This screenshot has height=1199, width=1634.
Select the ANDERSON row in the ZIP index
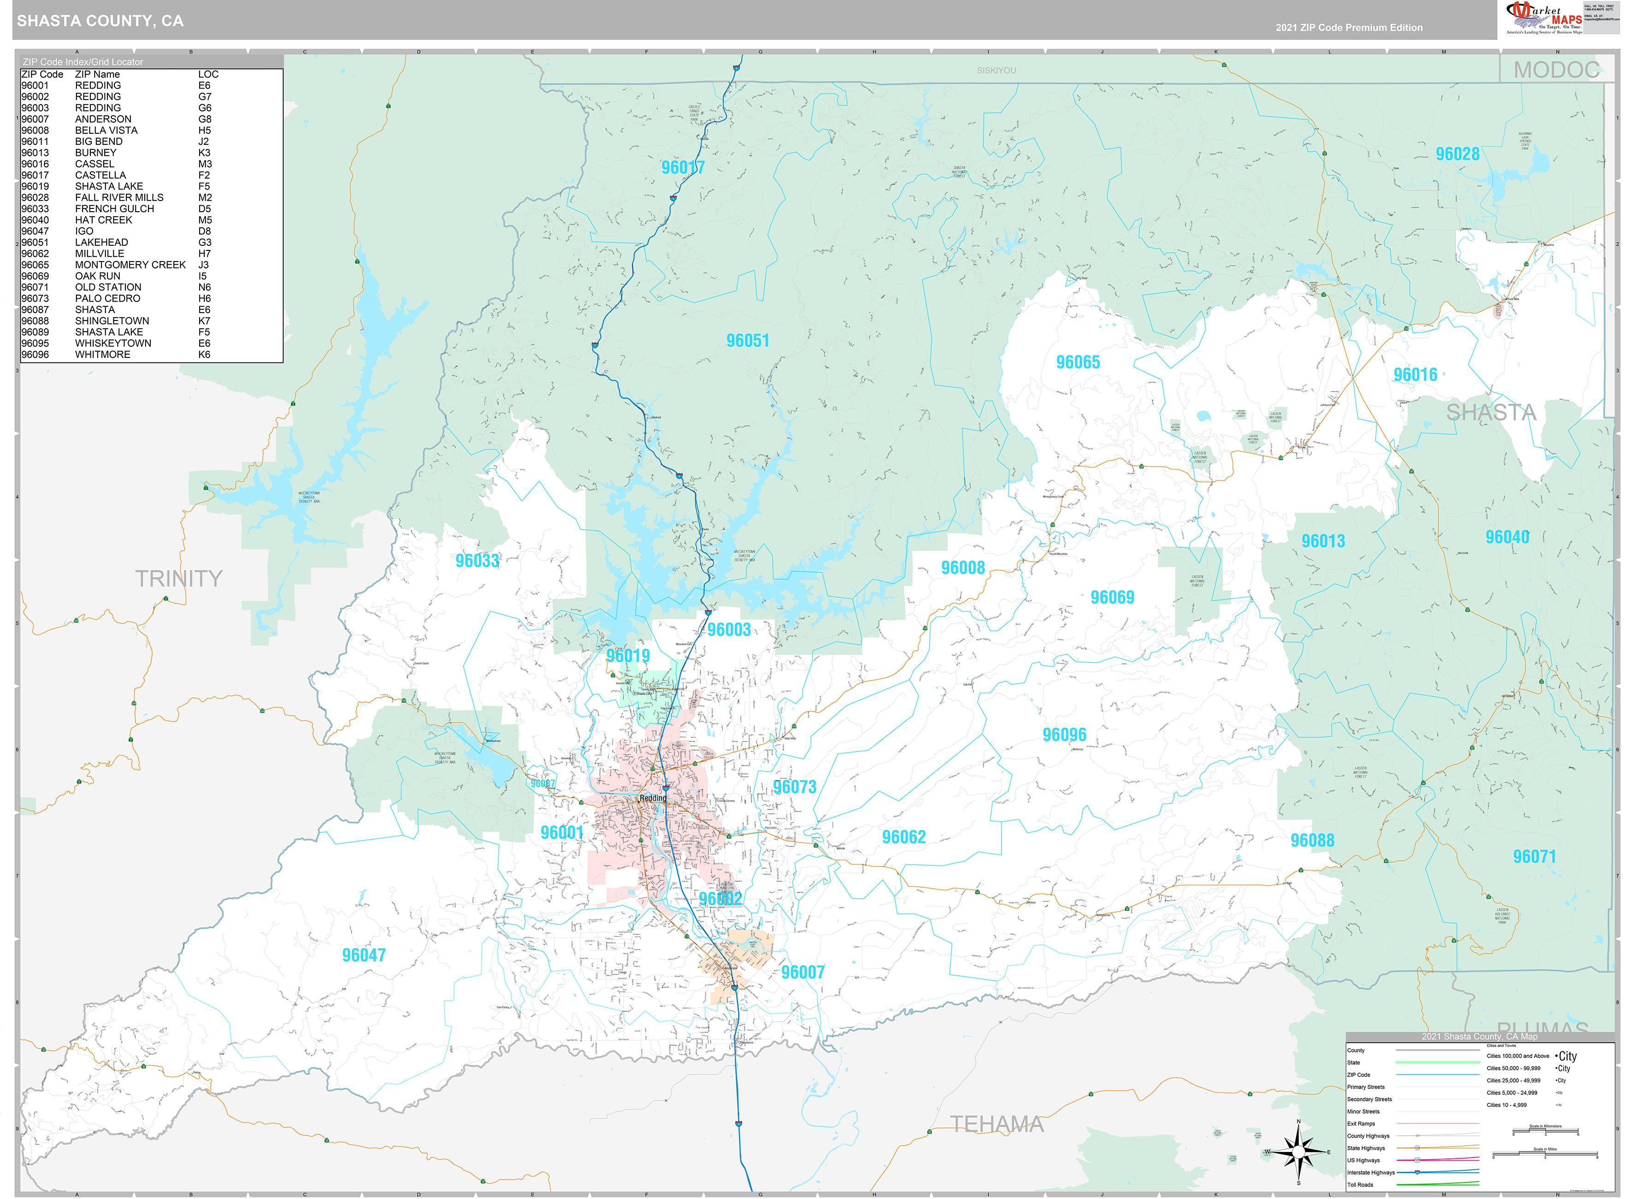pyautogui.click(x=120, y=119)
